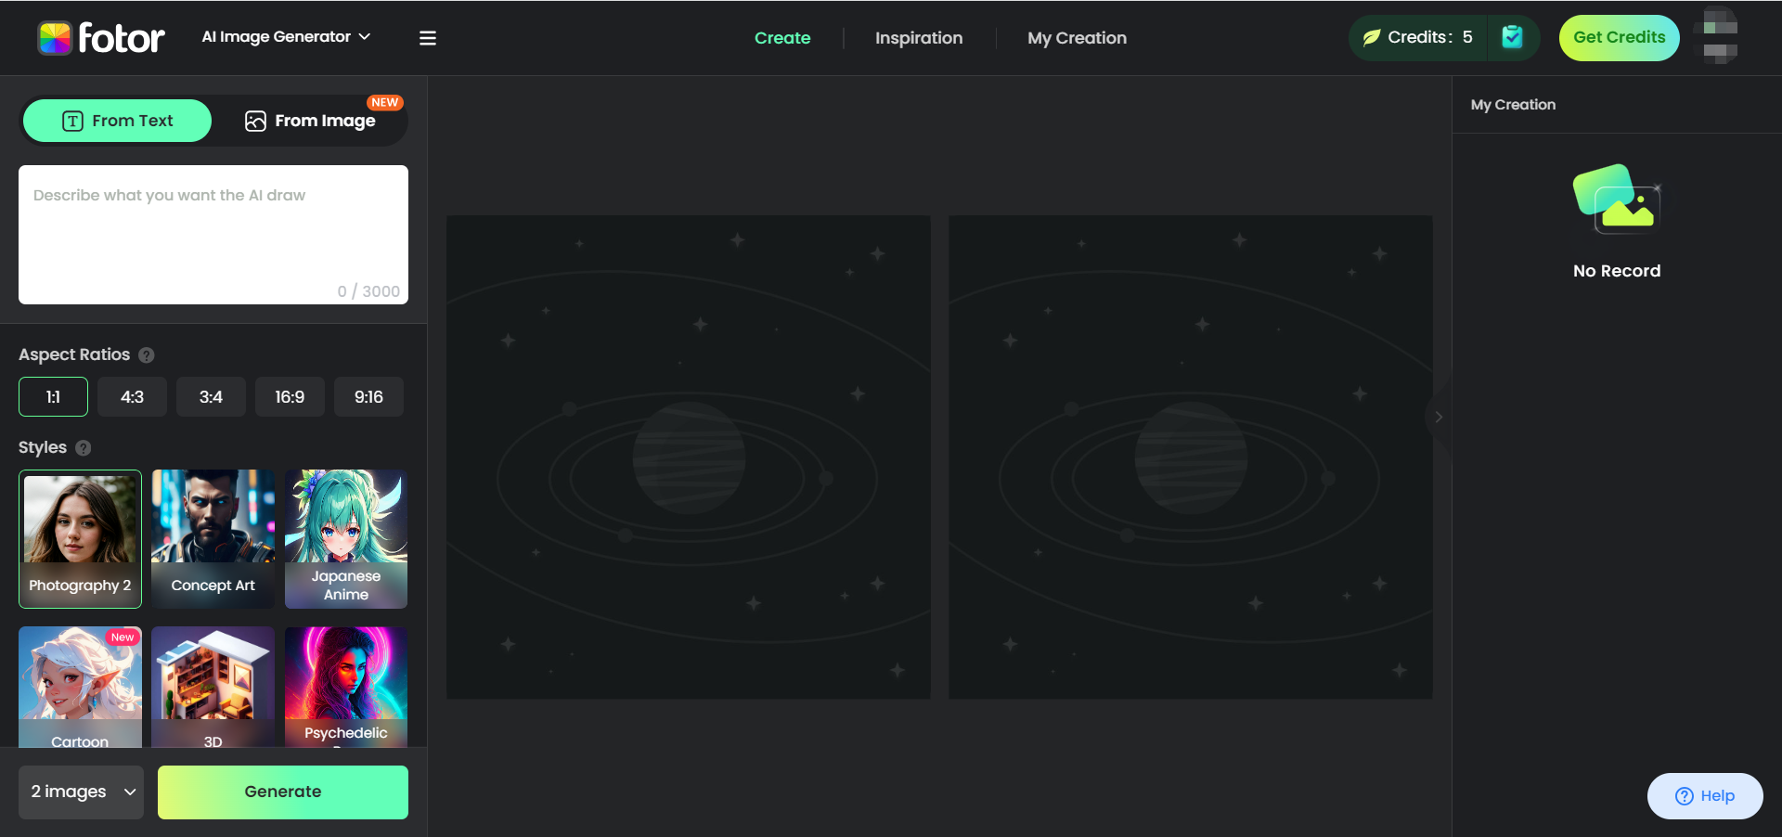Go to My Creation tab in header
1782x837 pixels.
pyautogui.click(x=1077, y=38)
